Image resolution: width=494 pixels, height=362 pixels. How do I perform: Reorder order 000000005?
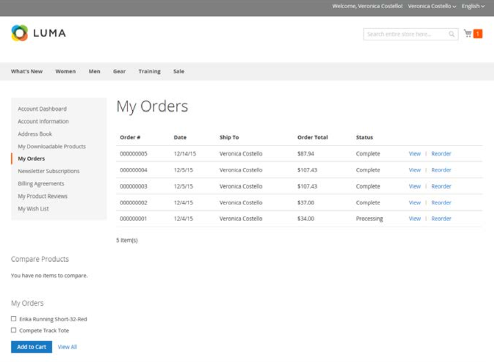pos(441,154)
